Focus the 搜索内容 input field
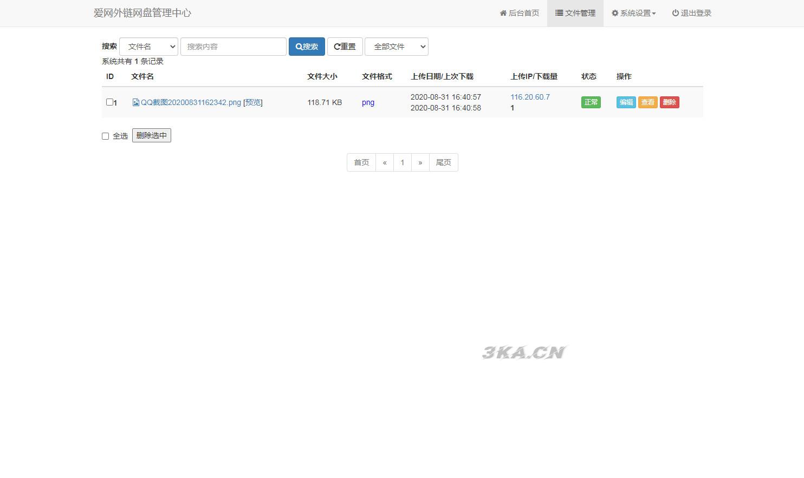Screen dimensions: 804x478 [x=234, y=47]
